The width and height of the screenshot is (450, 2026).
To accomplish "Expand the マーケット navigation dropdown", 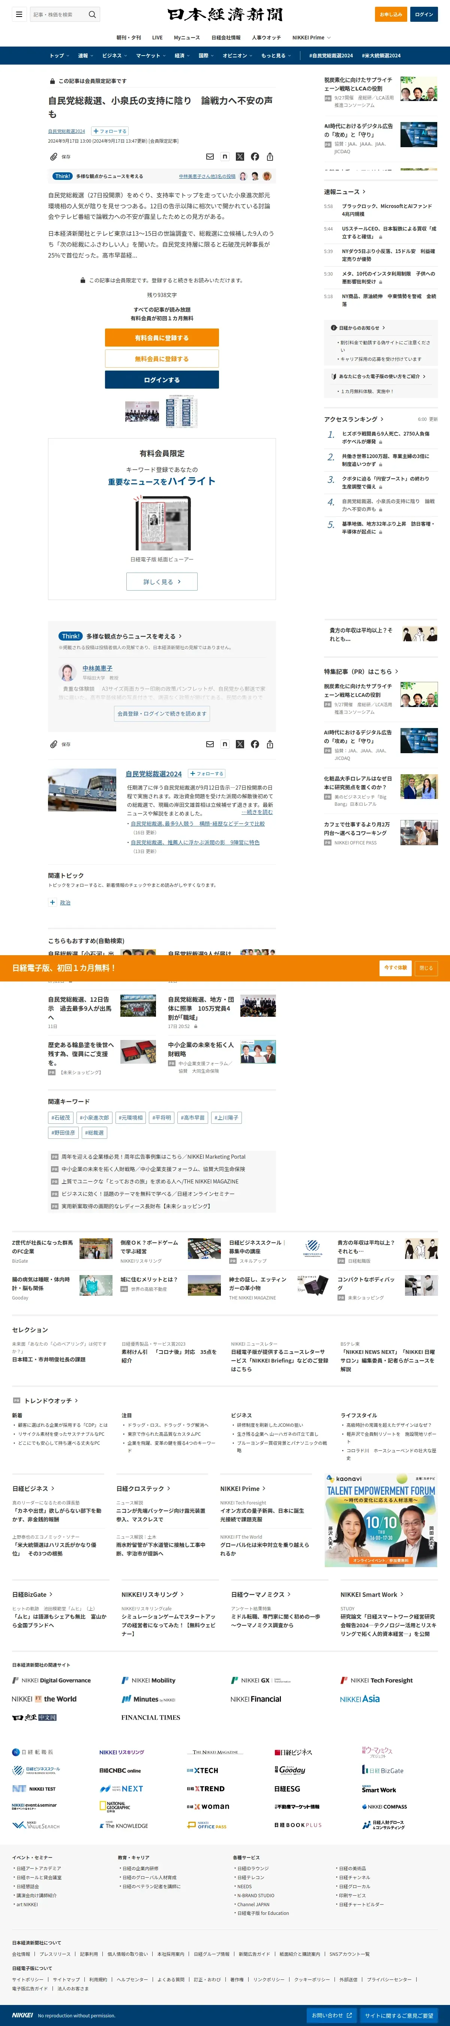I will [x=151, y=56].
